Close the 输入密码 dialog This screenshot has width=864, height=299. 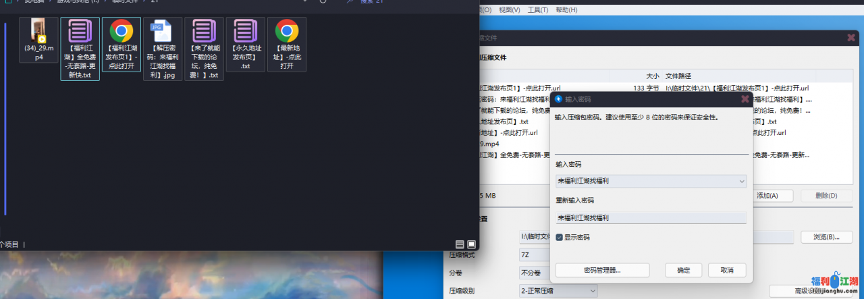point(745,99)
